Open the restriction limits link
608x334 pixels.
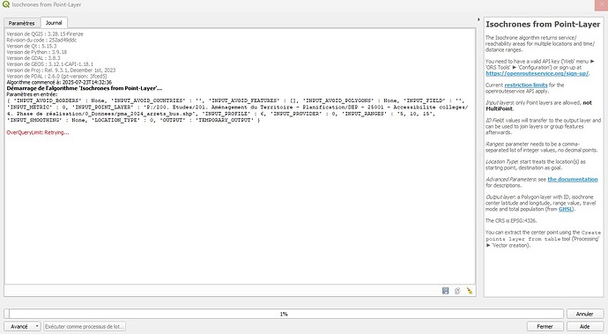(x=526, y=85)
